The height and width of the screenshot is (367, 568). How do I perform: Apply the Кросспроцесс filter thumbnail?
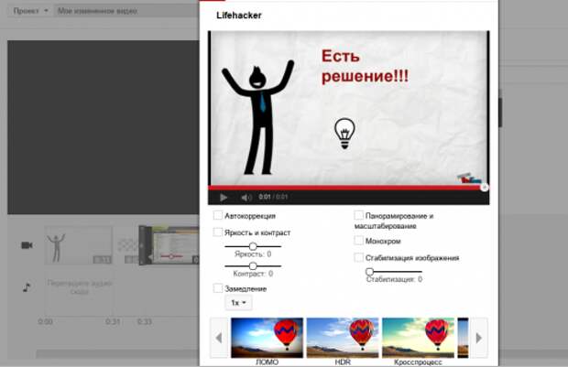click(x=418, y=338)
